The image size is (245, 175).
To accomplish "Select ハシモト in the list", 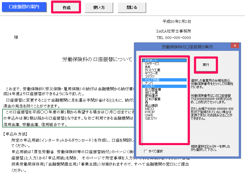I will pyautogui.click(x=165, y=86).
